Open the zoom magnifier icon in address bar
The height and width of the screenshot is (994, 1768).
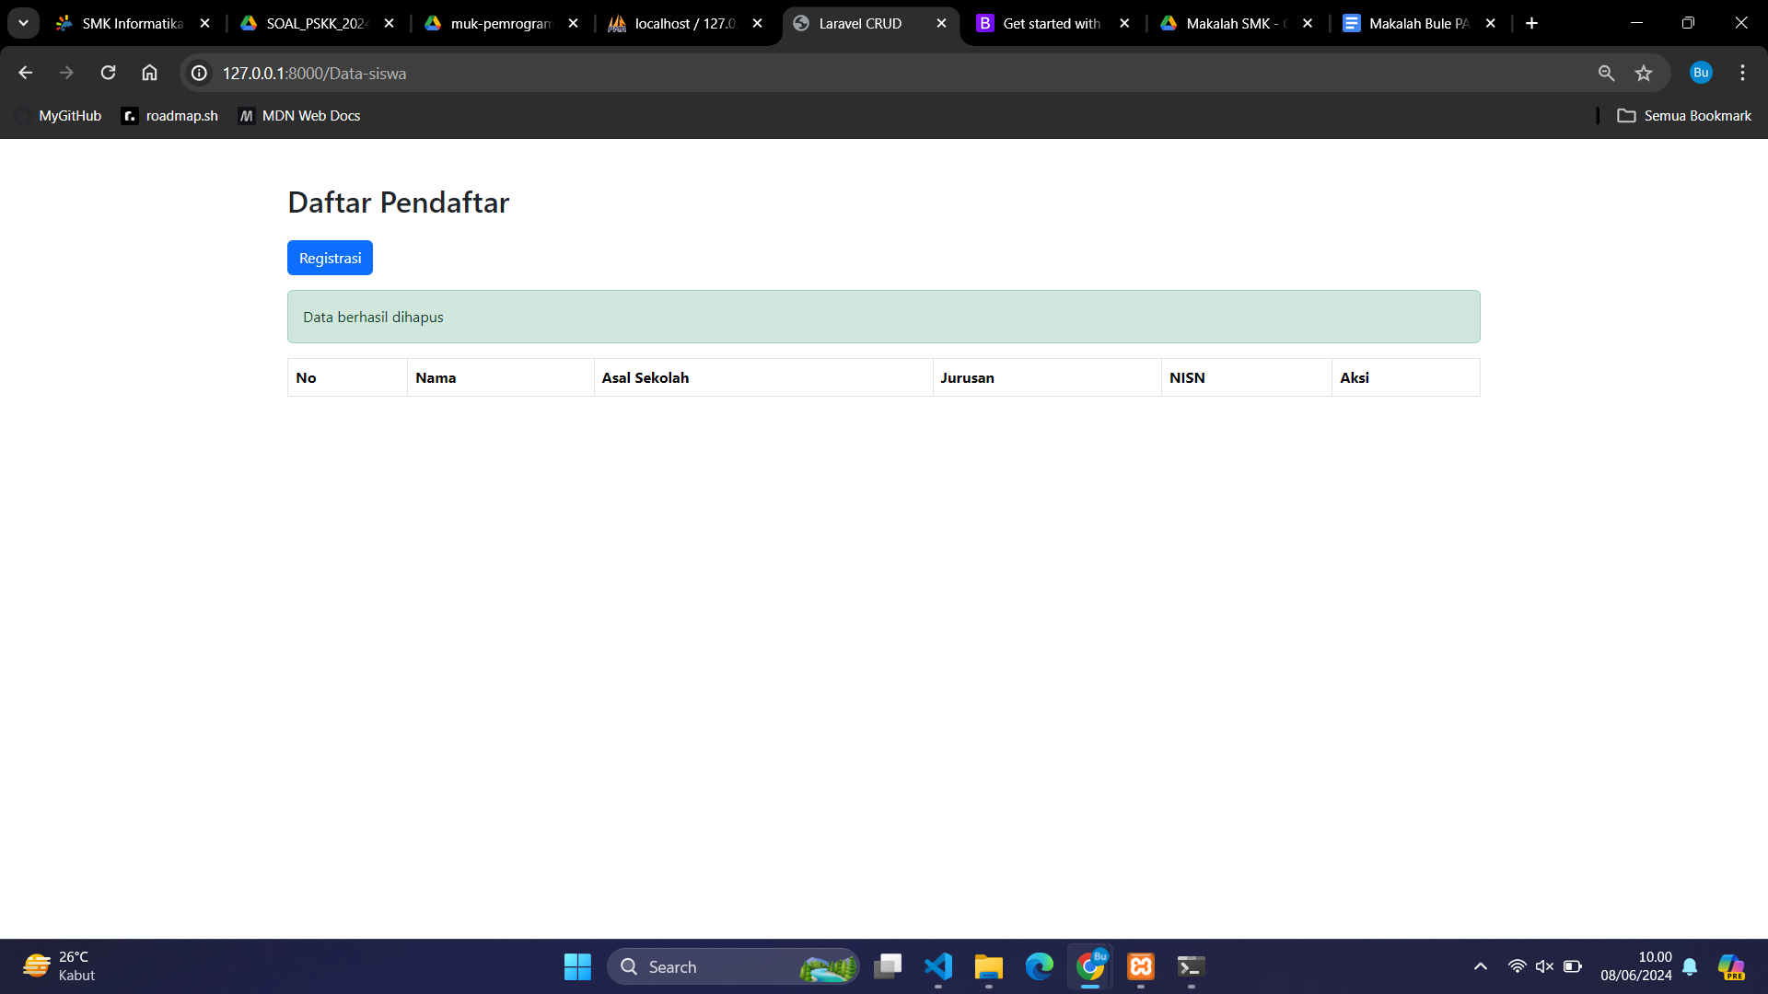pyautogui.click(x=1606, y=73)
